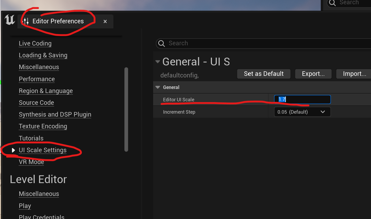The image size is (371, 219).
Task: Click the sidebar vertical scrollbar
Action: click(x=126, y=109)
